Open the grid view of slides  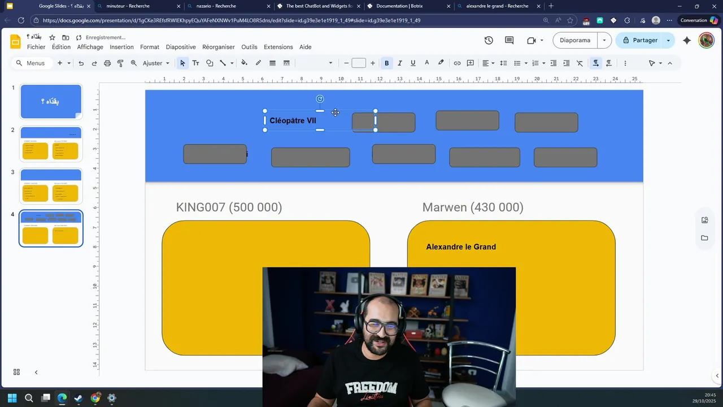coord(16,372)
